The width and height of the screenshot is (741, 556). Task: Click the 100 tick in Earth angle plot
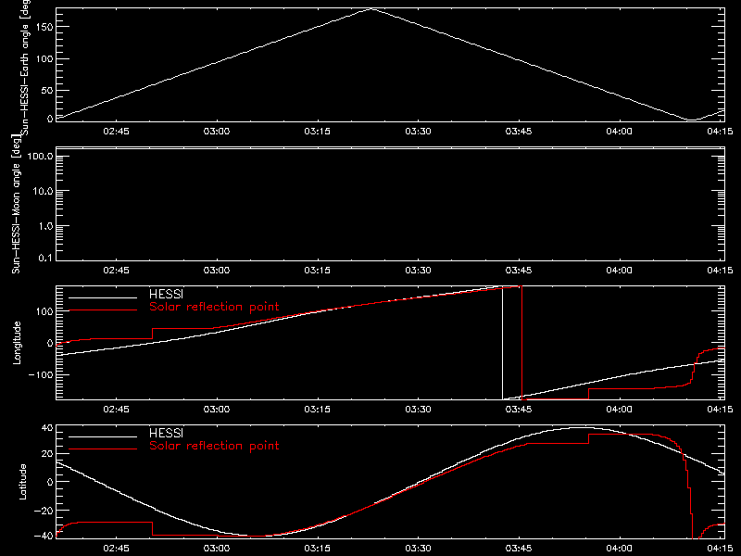[x=44, y=58]
